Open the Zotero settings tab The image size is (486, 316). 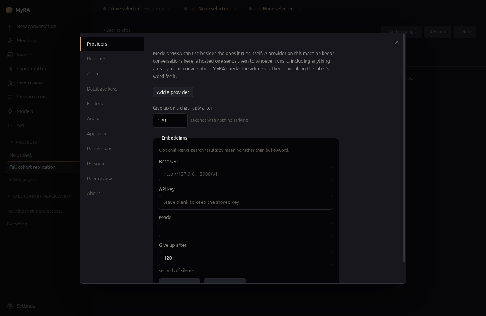pyautogui.click(x=112, y=73)
